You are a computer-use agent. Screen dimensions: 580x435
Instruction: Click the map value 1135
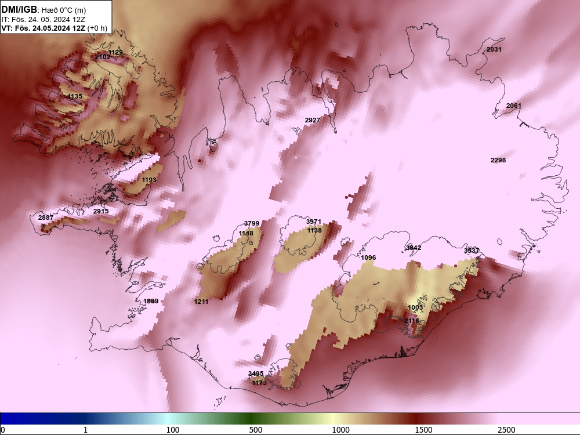click(75, 96)
